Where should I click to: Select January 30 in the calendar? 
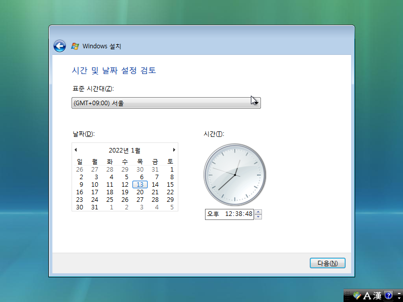pos(80,207)
